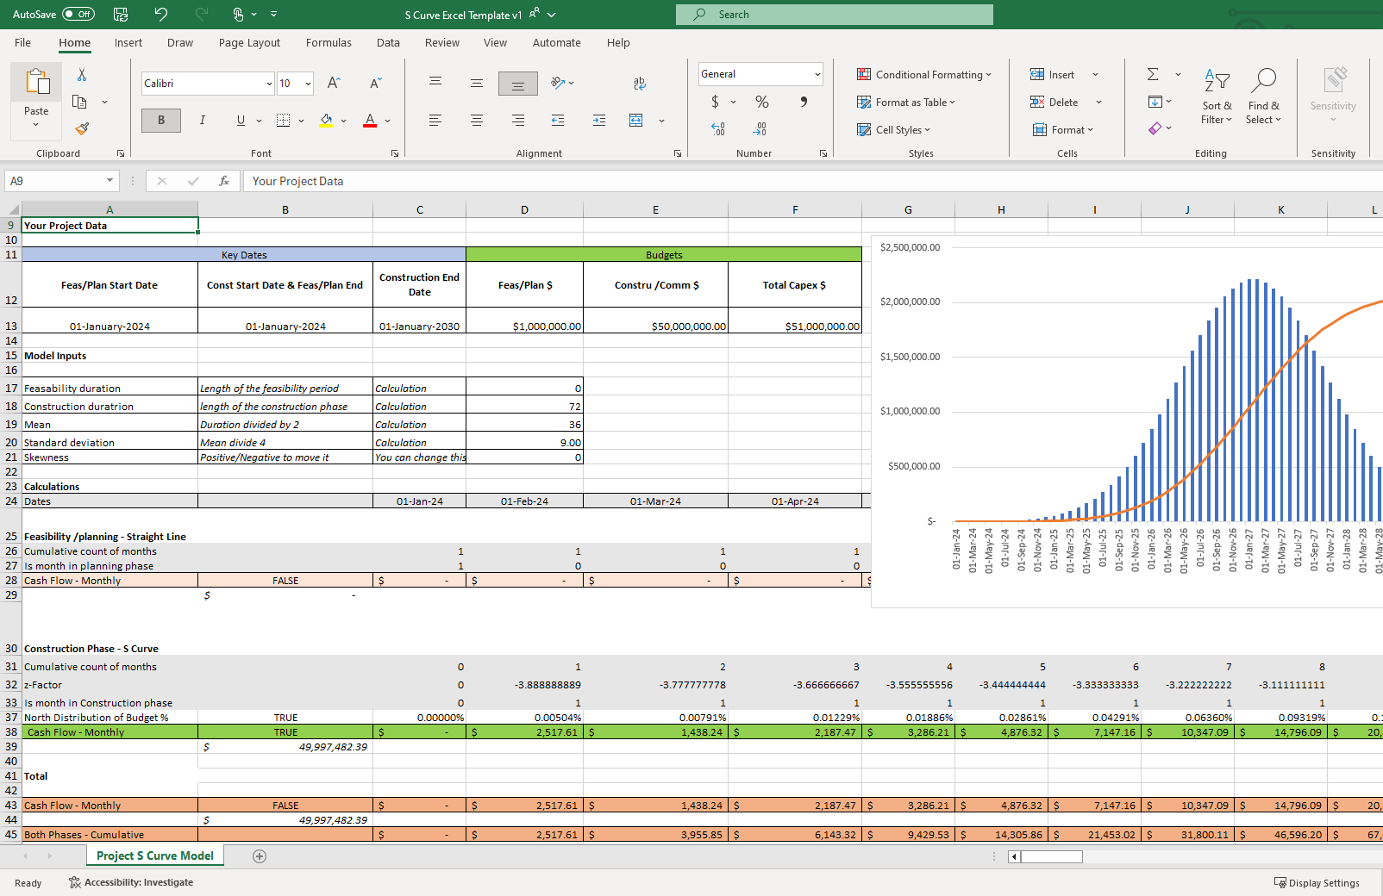Viewport: 1383px width, 896px height.
Task: Click the Insert Function fx button
Action: coord(224,181)
